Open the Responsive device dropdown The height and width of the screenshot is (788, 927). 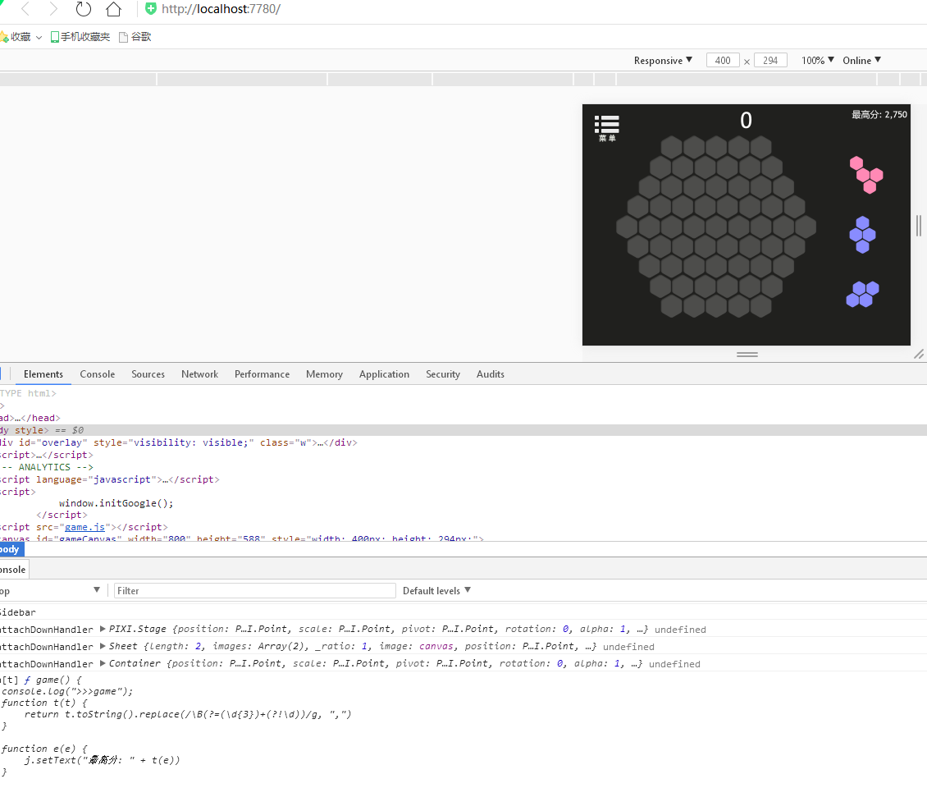pos(663,61)
